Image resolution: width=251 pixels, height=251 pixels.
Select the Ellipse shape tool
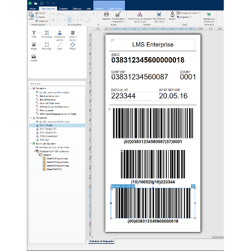pyautogui.click(x=73, y=46)
